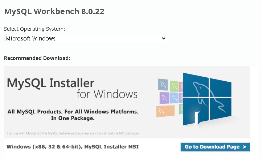Click the dropdown arrow beside Microsoft Windows
This screenshot has width=262, height=159.
click(x=163, y=38)
